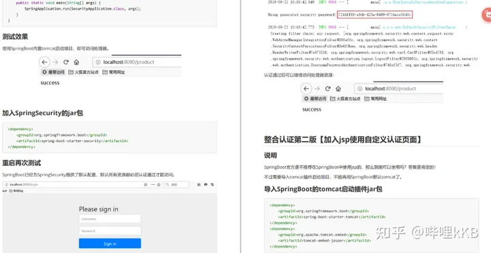
Task: Click 'success' text above 整合认证第二版 heading
Action: coord(312,109)
